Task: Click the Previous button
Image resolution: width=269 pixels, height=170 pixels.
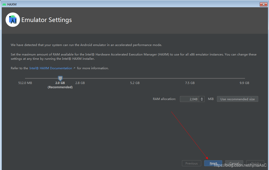Action: 191,163
